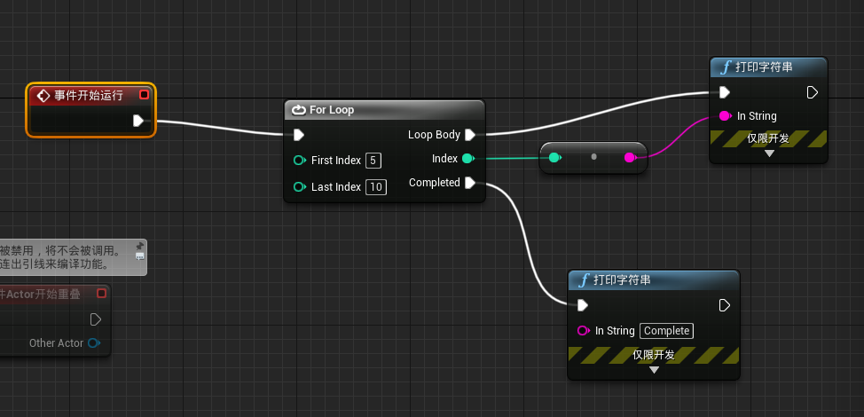864x417 pixels.
Task: Click the Index output pin on For Loop
Action: pos(467,159)
